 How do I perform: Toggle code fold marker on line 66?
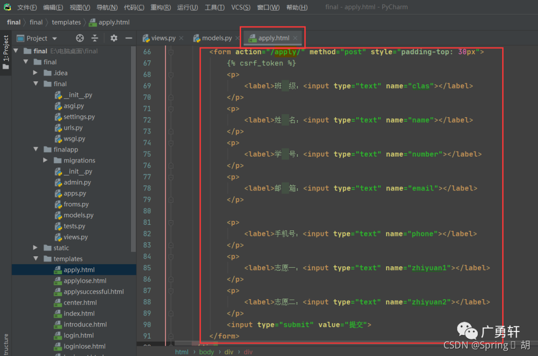171,52
